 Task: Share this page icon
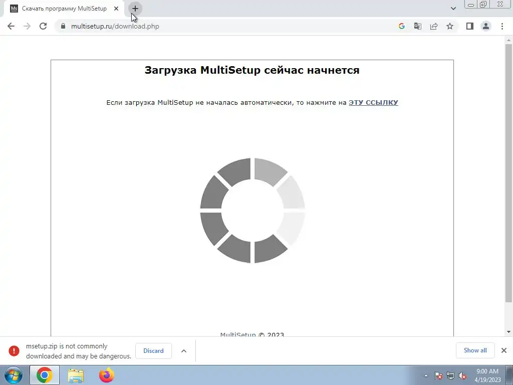(434, 26)
